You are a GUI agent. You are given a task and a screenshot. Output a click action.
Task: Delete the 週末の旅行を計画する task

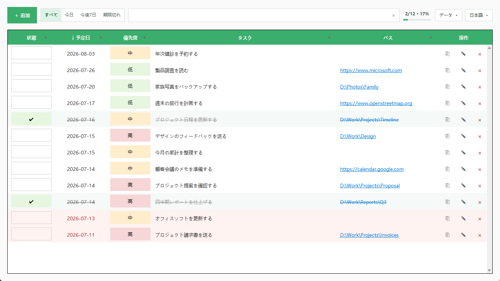480,104
